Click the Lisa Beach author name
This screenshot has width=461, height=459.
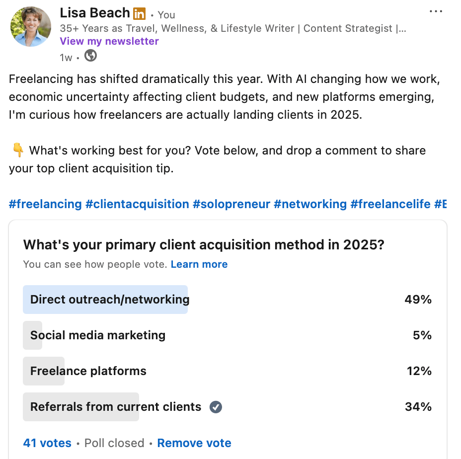(95, 13)
